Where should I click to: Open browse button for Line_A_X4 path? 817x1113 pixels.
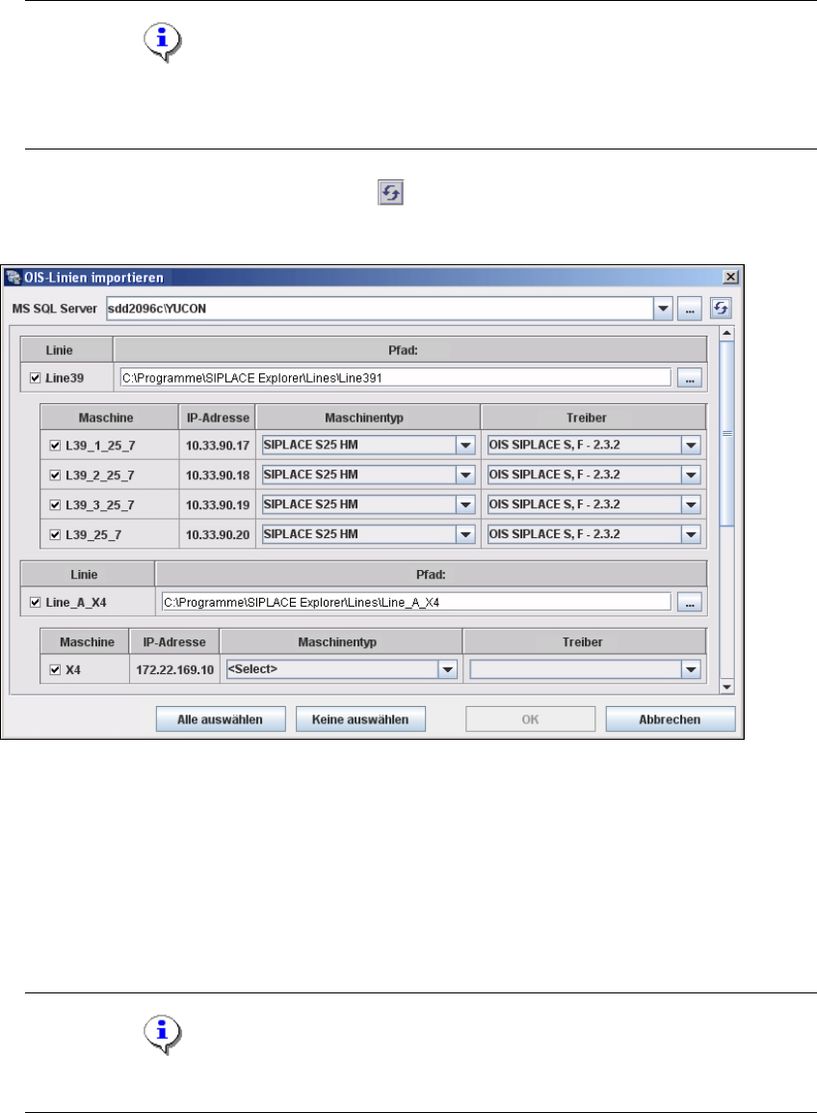pos(690,602)
